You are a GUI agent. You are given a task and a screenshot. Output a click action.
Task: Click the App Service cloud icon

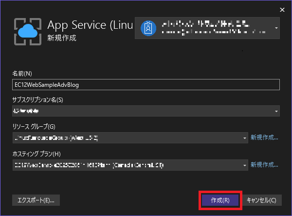[28, 32]
